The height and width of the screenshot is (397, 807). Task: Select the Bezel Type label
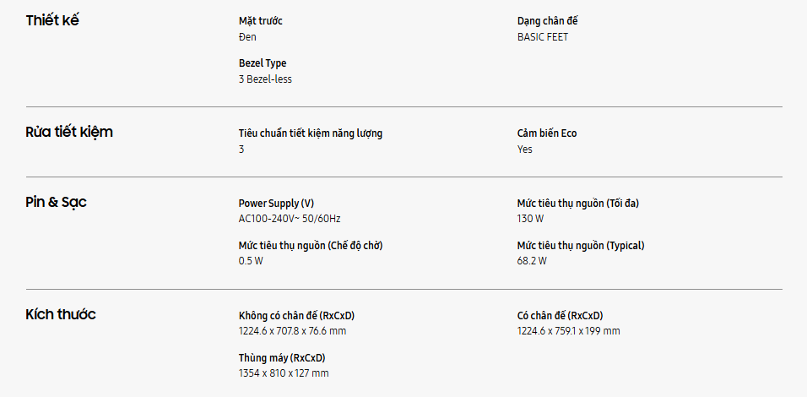click(263, 63)
